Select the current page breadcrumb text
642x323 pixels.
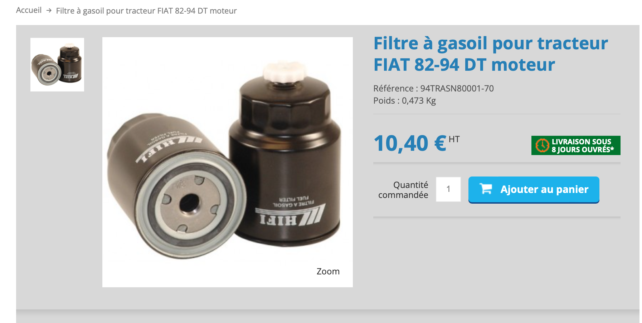(x=146, y=11)
